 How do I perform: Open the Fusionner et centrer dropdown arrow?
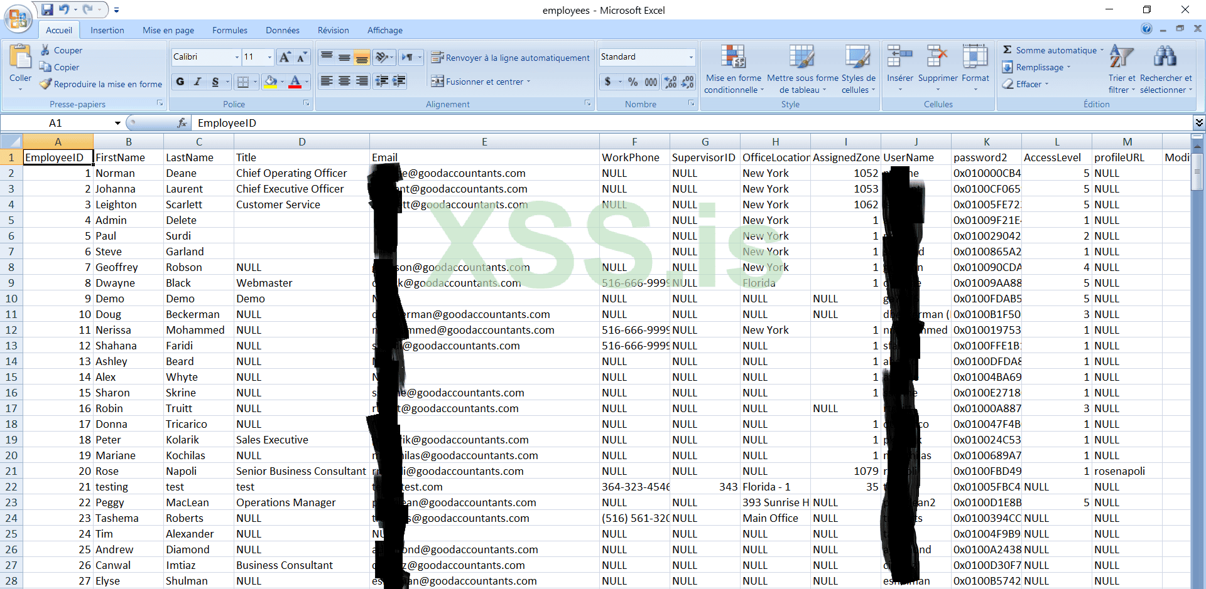528,82
